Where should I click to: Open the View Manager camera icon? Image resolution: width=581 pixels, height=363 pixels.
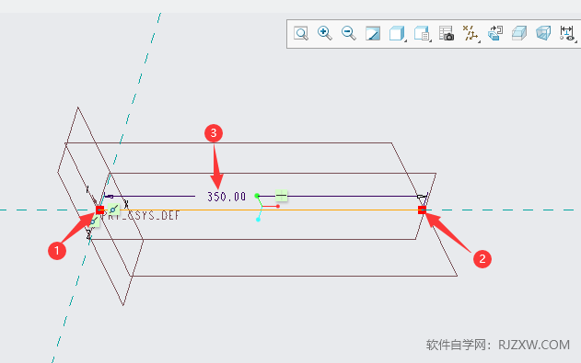point(447,33)
